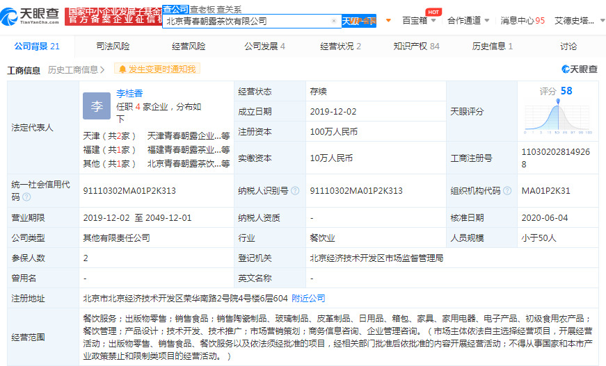This screenshot has width=606, height=366.
Task: Click the 国家中小企业发展基金 red banner
Action: pos(113,16)
